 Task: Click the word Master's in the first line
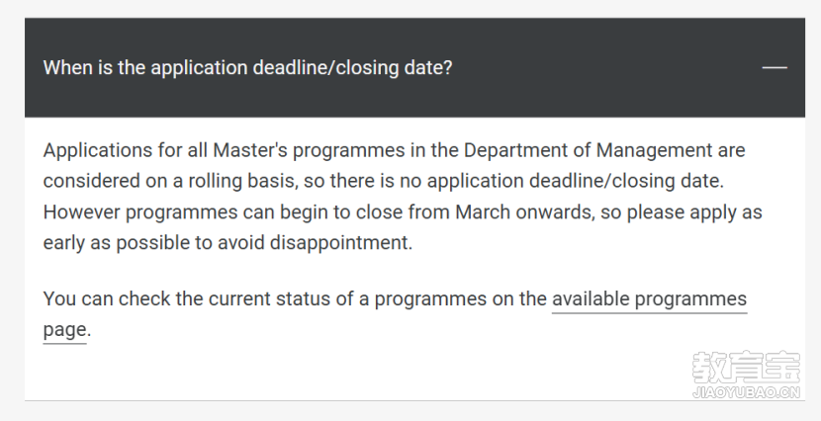pos(250,150)
